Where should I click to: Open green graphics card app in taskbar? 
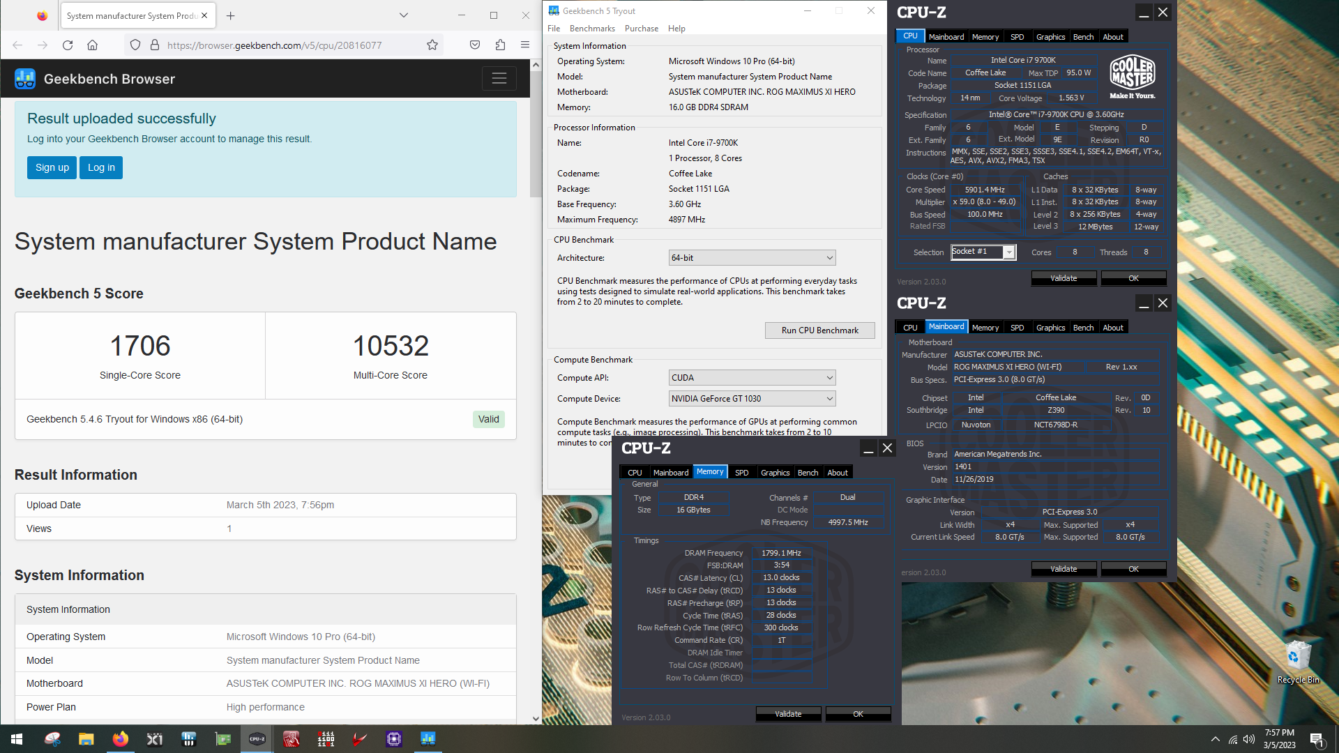223,739
